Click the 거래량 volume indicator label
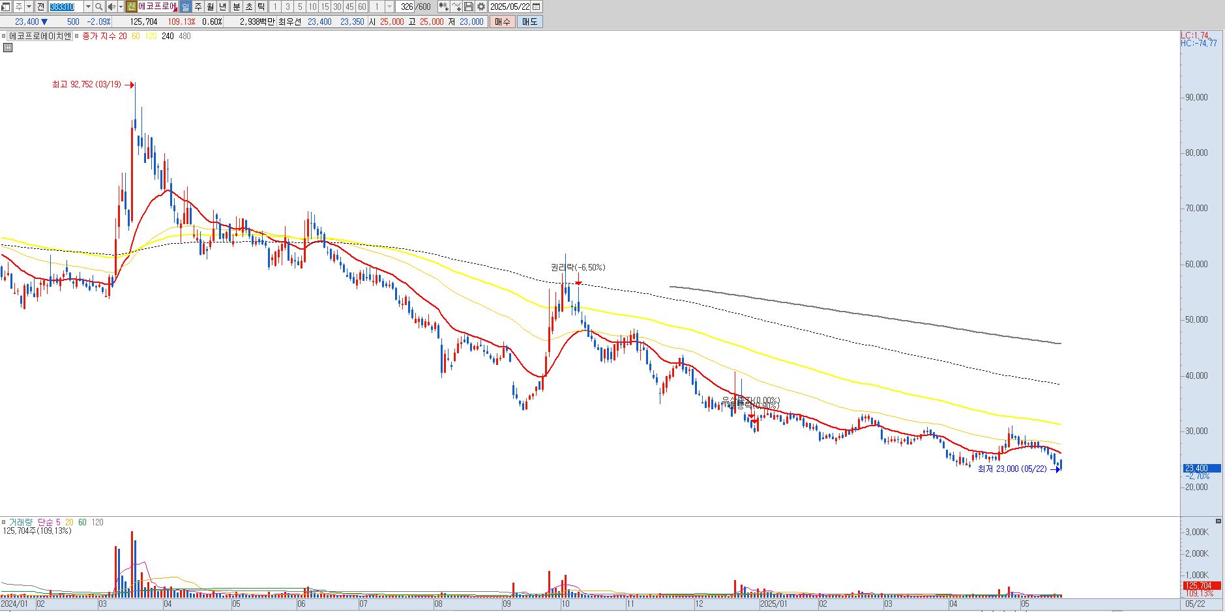This screenshot has width=1225, height=612. click(x=20, y=522)
